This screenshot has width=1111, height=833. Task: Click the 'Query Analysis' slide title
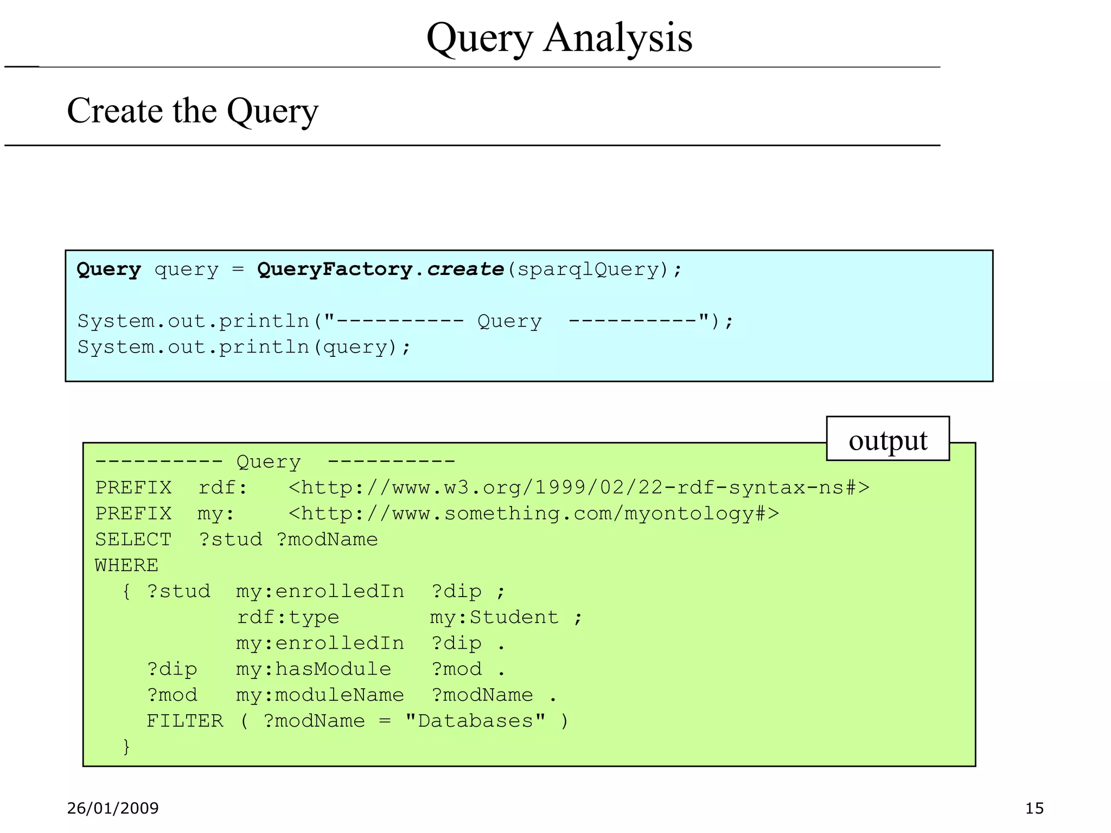[x=559, y=38]
